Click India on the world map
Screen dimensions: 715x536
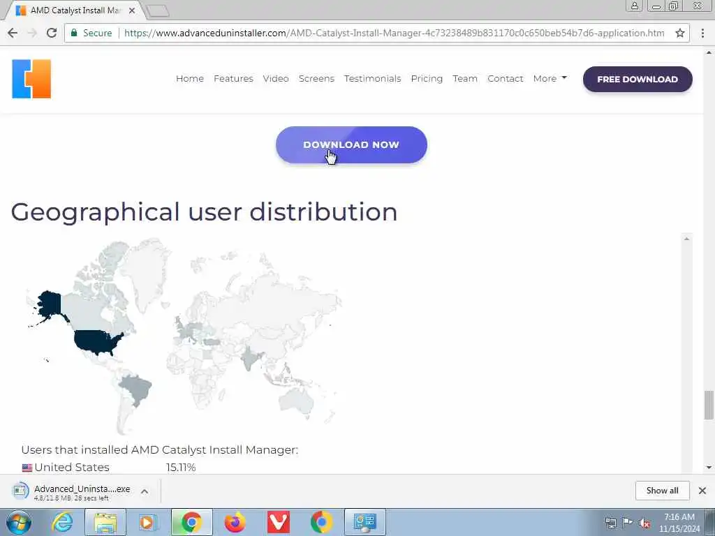coord(250,358)
